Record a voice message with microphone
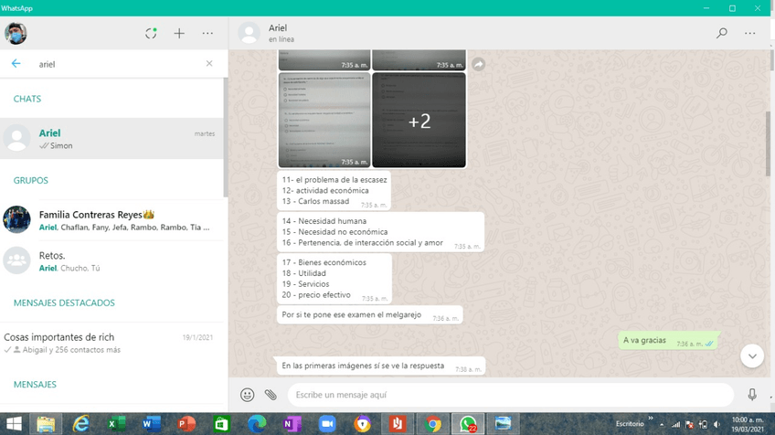 click(x=752, y=395)
